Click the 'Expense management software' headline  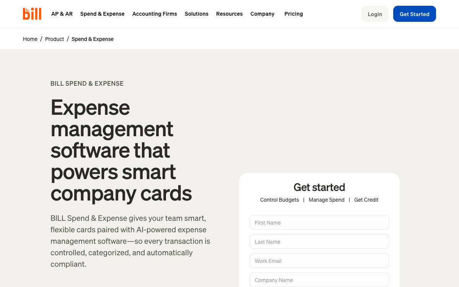tap(121, 150)
